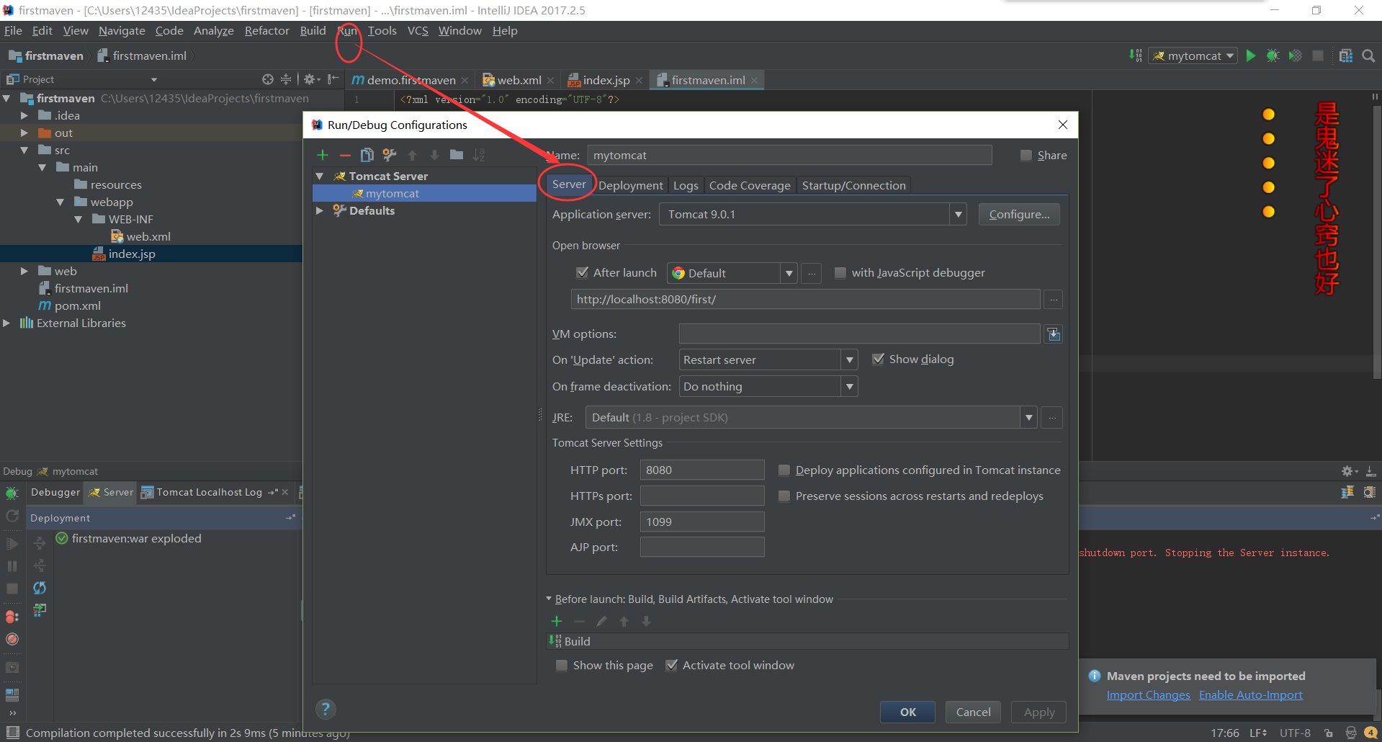Switch to the Deployment tab
1382x742 pixels.
630,186
